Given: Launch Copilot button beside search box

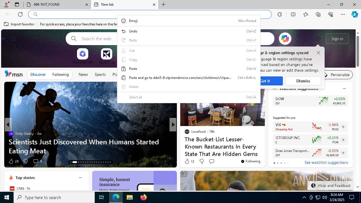Looking at the screenshot, I should (x=285, y=39).
